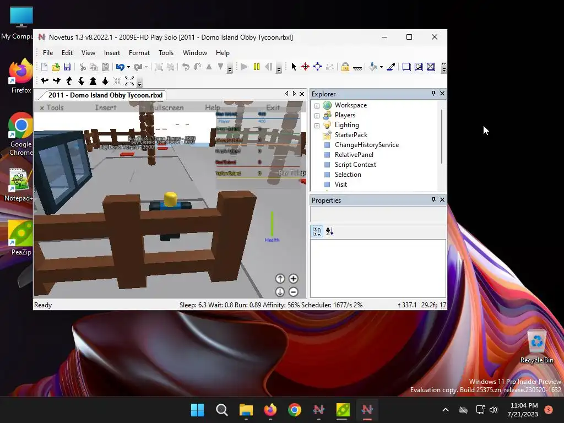This screenshot has height=423, width=564.
Task: Toggle the padlock Lock tool
Action: (x=345, y=67)
